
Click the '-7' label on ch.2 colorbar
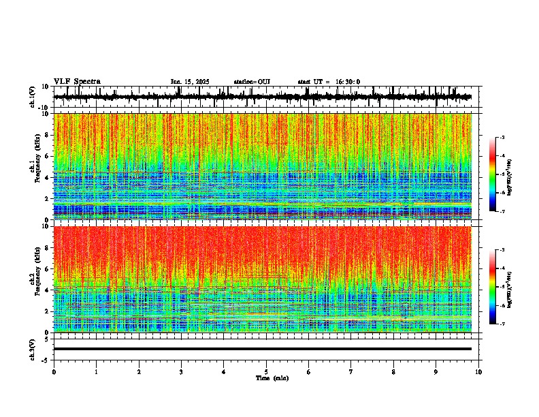tap(502, 324)
